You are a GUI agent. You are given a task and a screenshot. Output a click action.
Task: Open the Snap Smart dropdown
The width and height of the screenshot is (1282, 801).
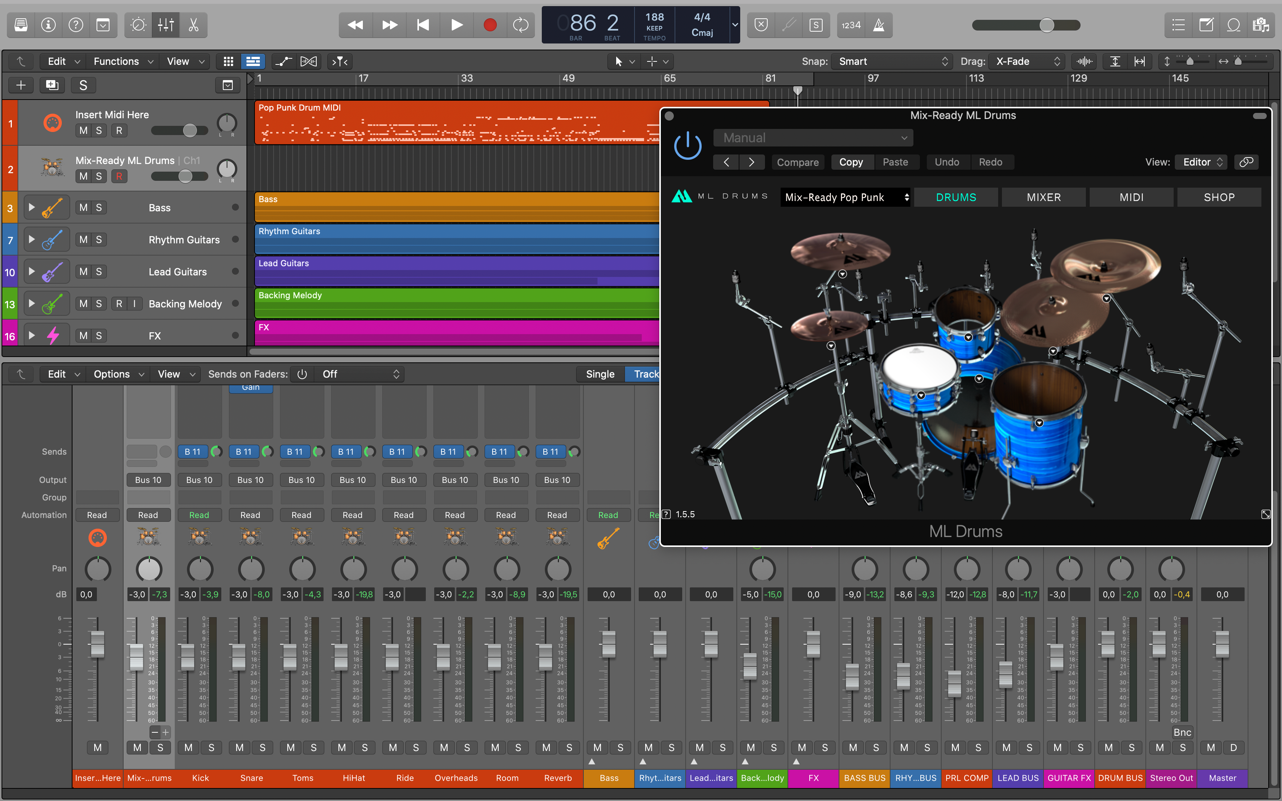[x=892, y=61]
